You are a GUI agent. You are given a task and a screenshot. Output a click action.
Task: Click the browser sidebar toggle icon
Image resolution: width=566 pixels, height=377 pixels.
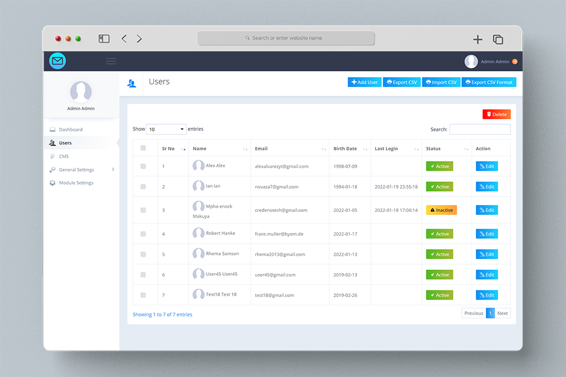click(x=104, y=38)
